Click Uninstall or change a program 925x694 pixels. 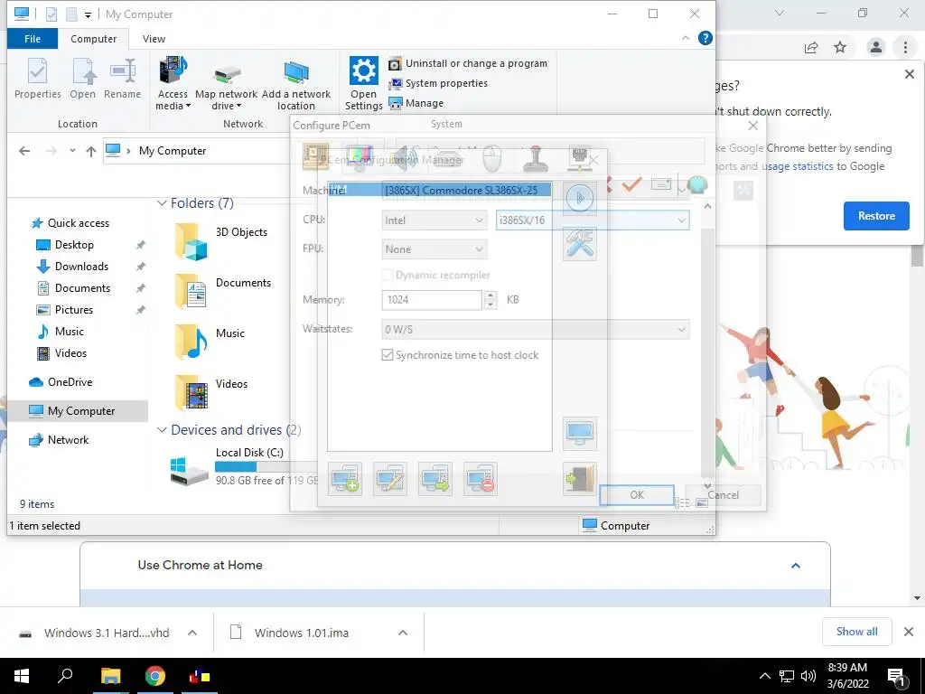468,64
